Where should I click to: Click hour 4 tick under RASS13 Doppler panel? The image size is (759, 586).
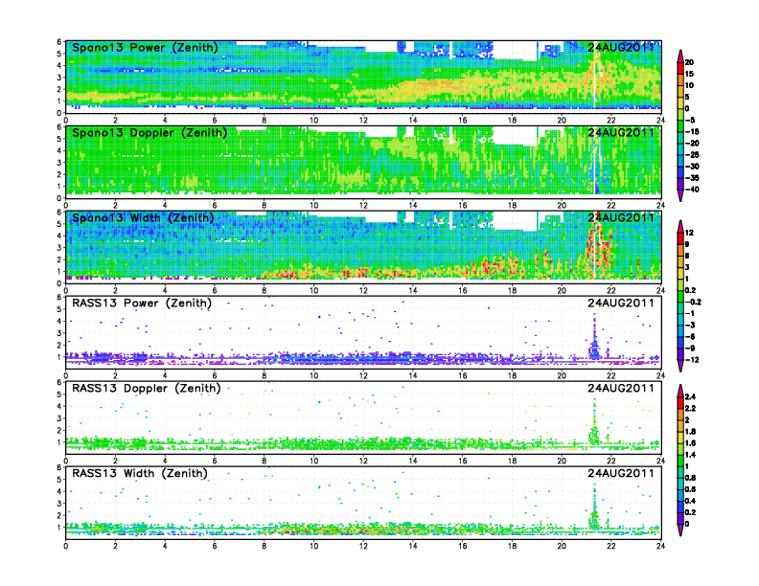(165, 461)
